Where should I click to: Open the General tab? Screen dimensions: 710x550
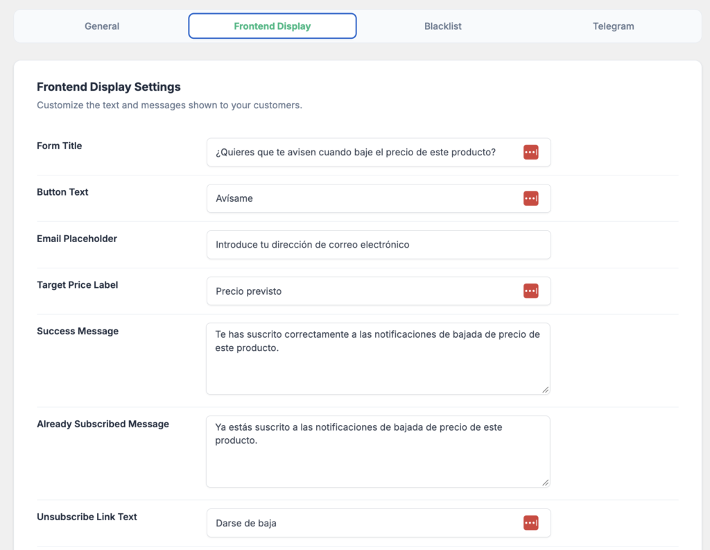[x=102, y=26]
